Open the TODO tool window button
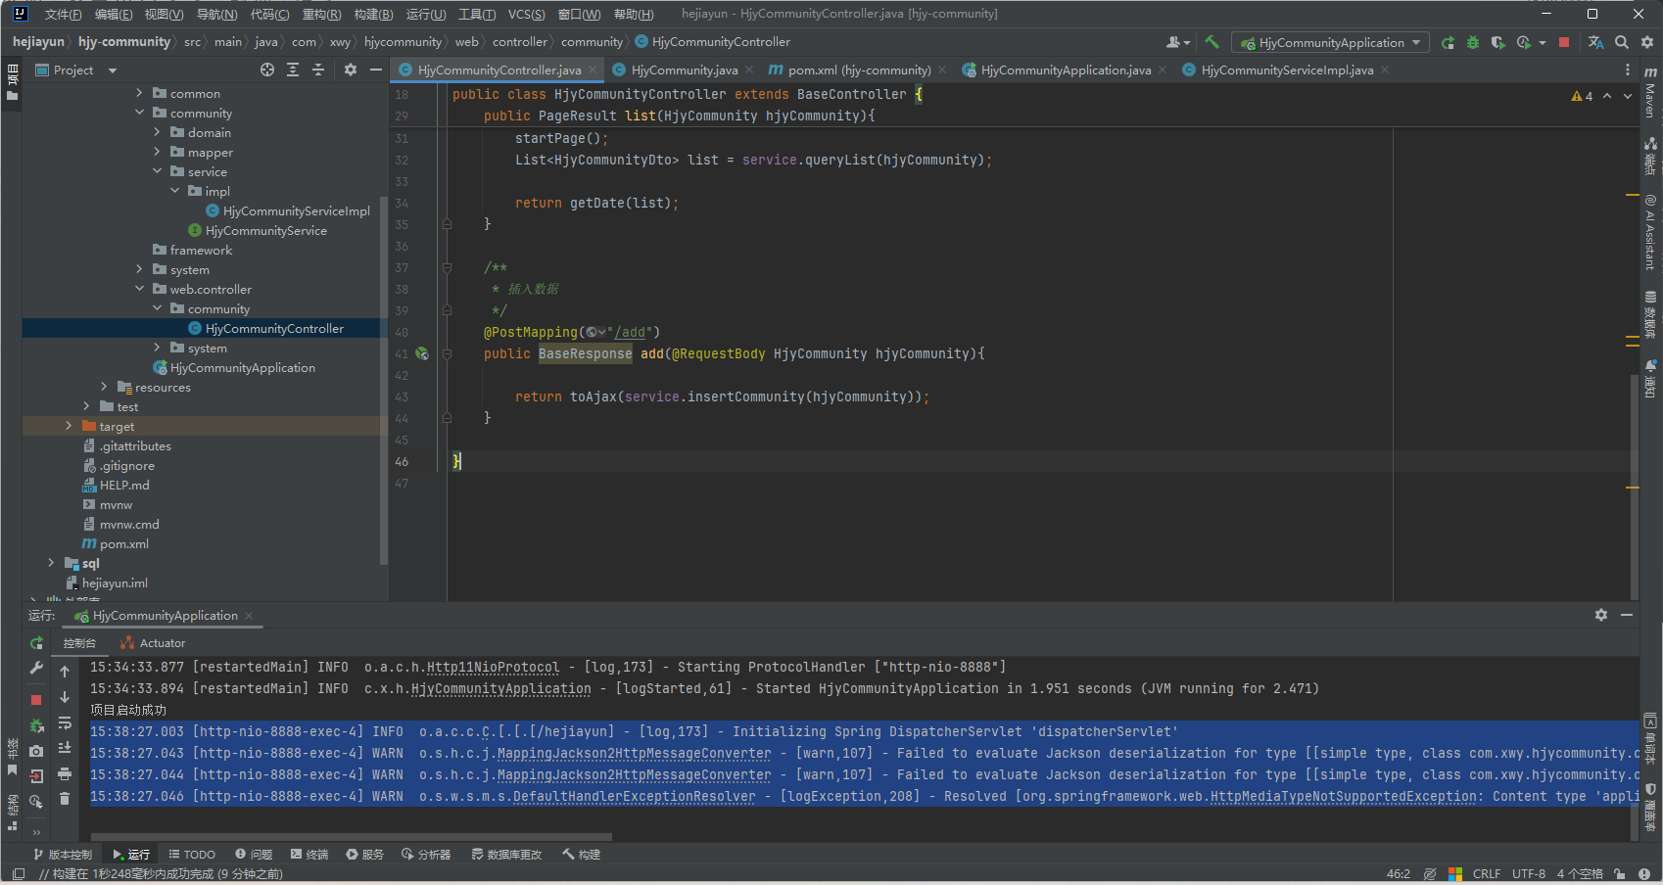1663x885 pixels. [x=192, y=855]
